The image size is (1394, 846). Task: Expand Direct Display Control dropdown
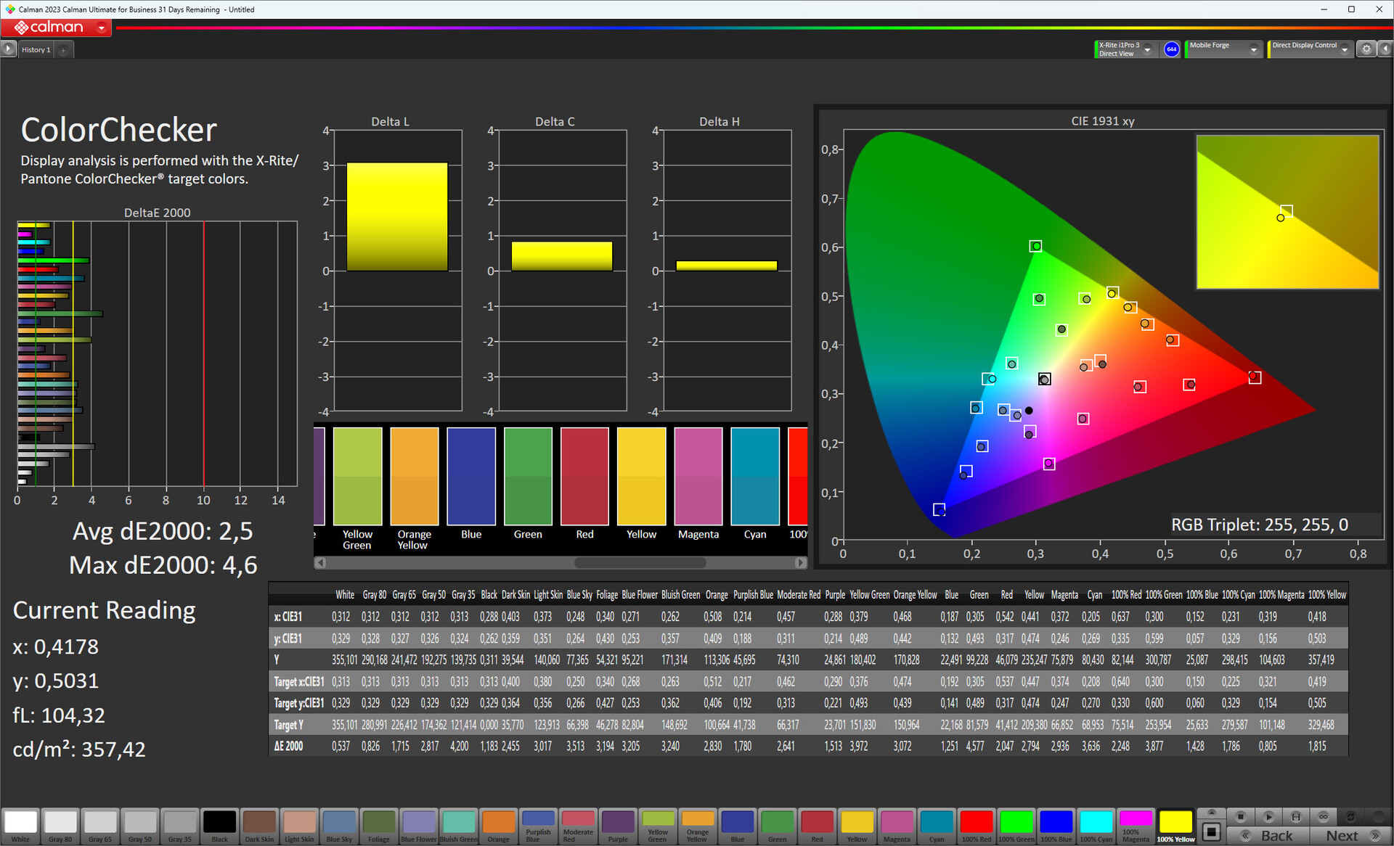pos(1345,49)
